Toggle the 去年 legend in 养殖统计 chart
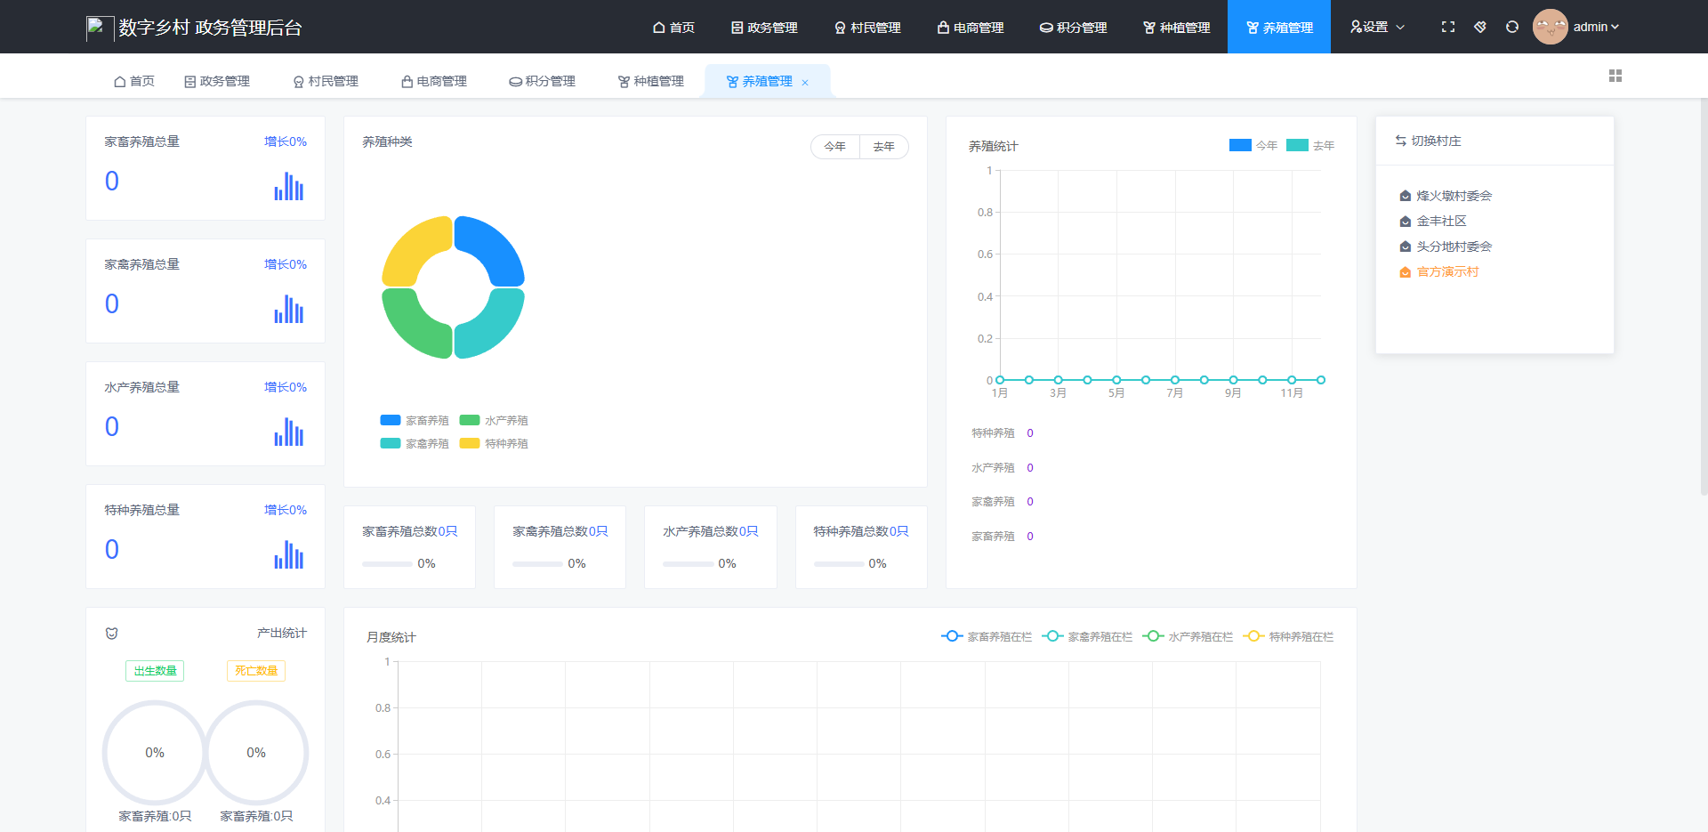 (x=1309, y=145)
